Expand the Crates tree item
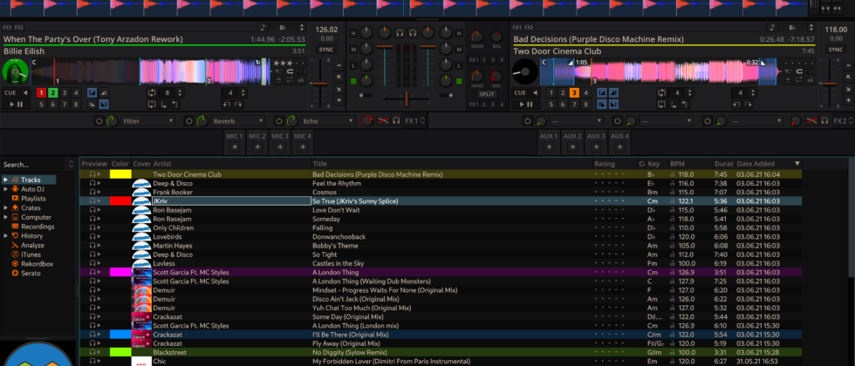The image size is (855, 366). pos(5,208)
